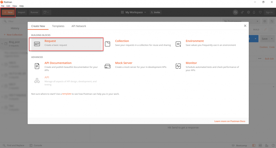
Task: Open the Import button
Action: tap(22, 12)
